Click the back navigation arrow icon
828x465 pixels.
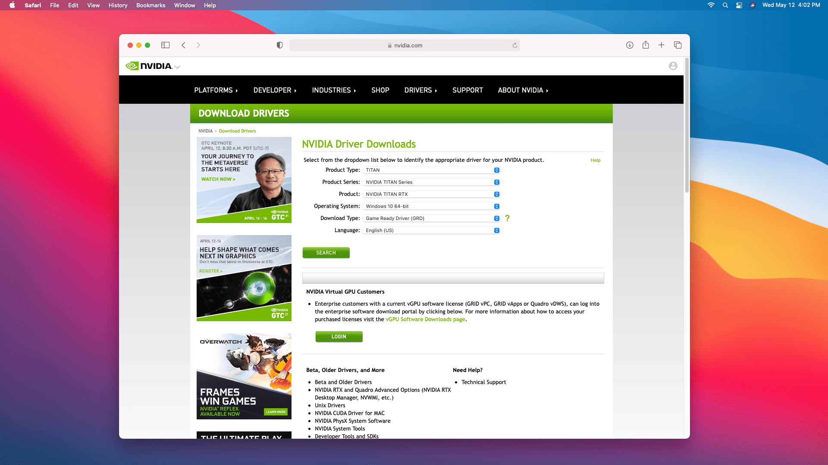[184, 45]
